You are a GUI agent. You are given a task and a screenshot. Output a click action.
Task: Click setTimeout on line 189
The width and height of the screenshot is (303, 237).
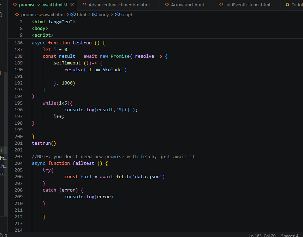[x=67, y=63]
